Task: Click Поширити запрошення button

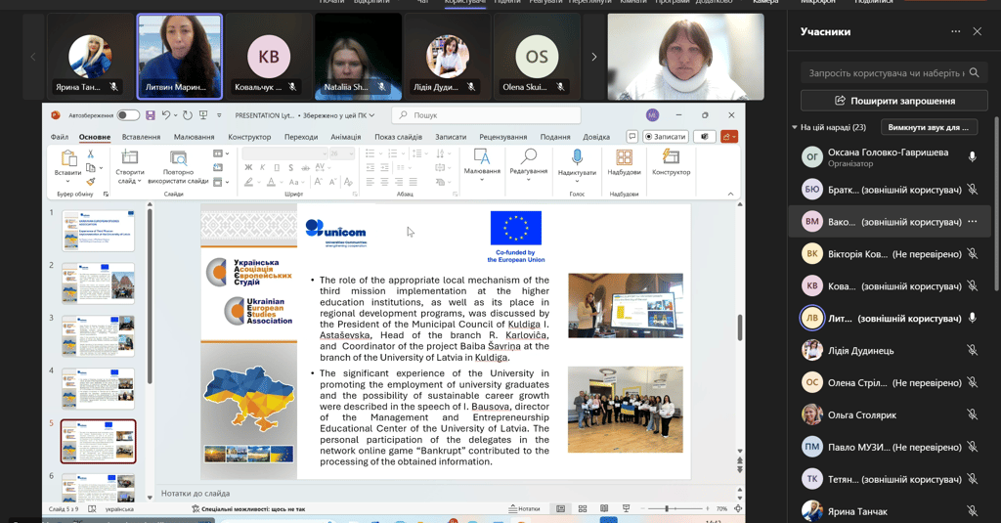Action: tap(893, 101)
